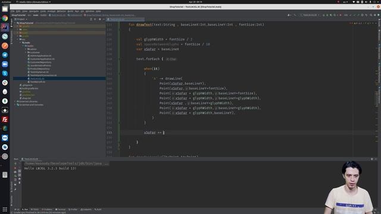Viewport: 381px width, 214px height.
Task: Click Search Everywhere magnifier icon
Action: tap(371, 15)
